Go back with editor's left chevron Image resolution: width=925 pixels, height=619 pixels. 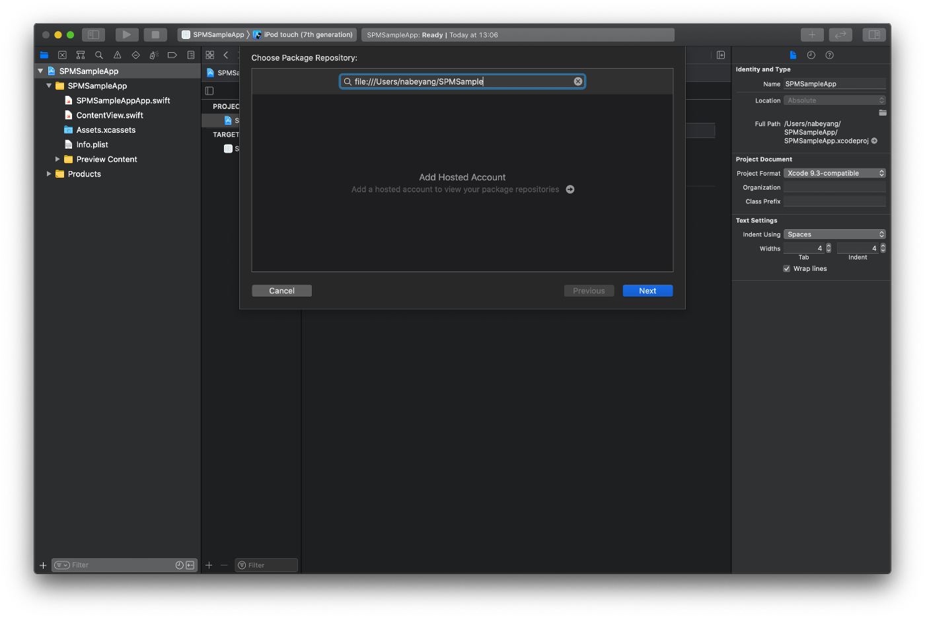(x=226, y=55)
